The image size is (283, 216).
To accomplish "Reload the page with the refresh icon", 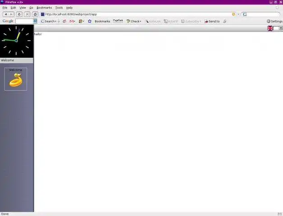I will (19, 14).
